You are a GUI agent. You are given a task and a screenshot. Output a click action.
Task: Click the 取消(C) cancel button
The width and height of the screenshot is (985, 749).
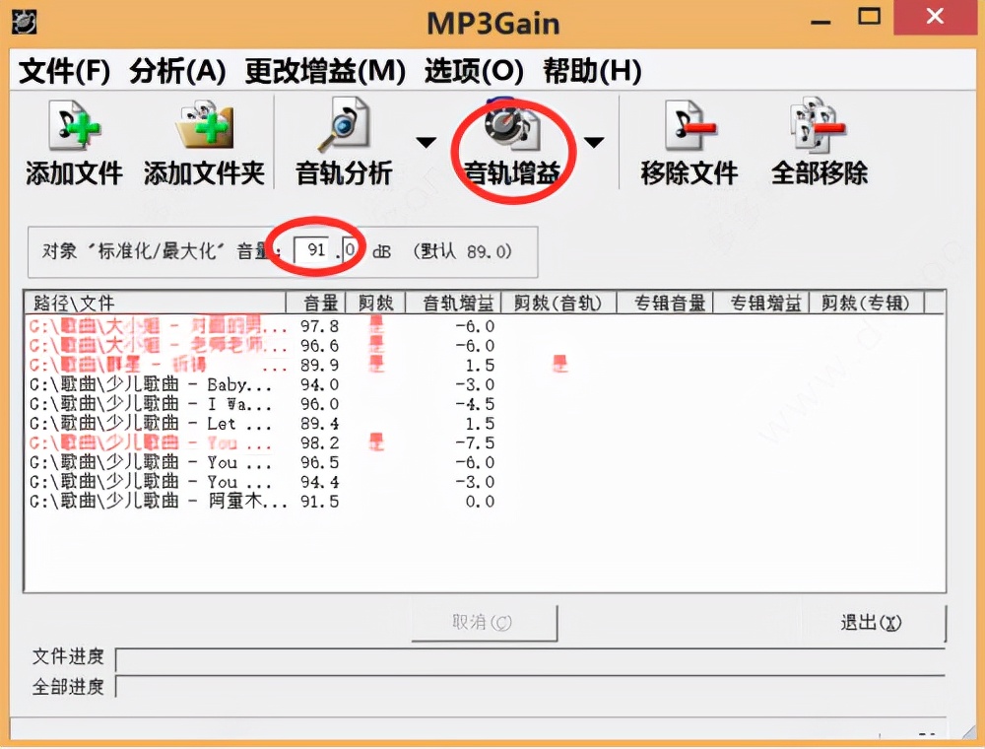click(x=484, y=622)
